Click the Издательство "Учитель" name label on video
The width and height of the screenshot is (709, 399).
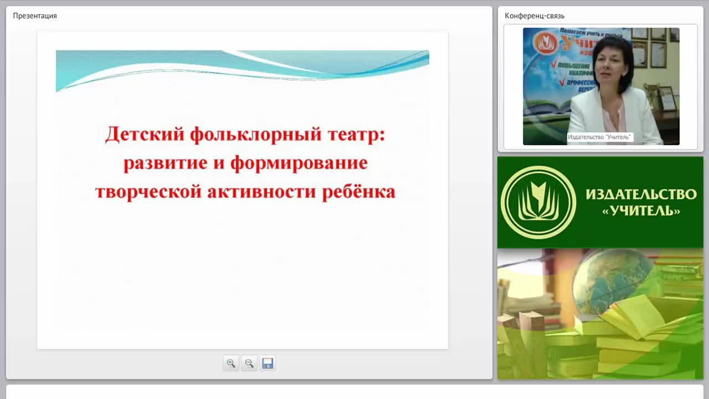click(x=600, y=137)
